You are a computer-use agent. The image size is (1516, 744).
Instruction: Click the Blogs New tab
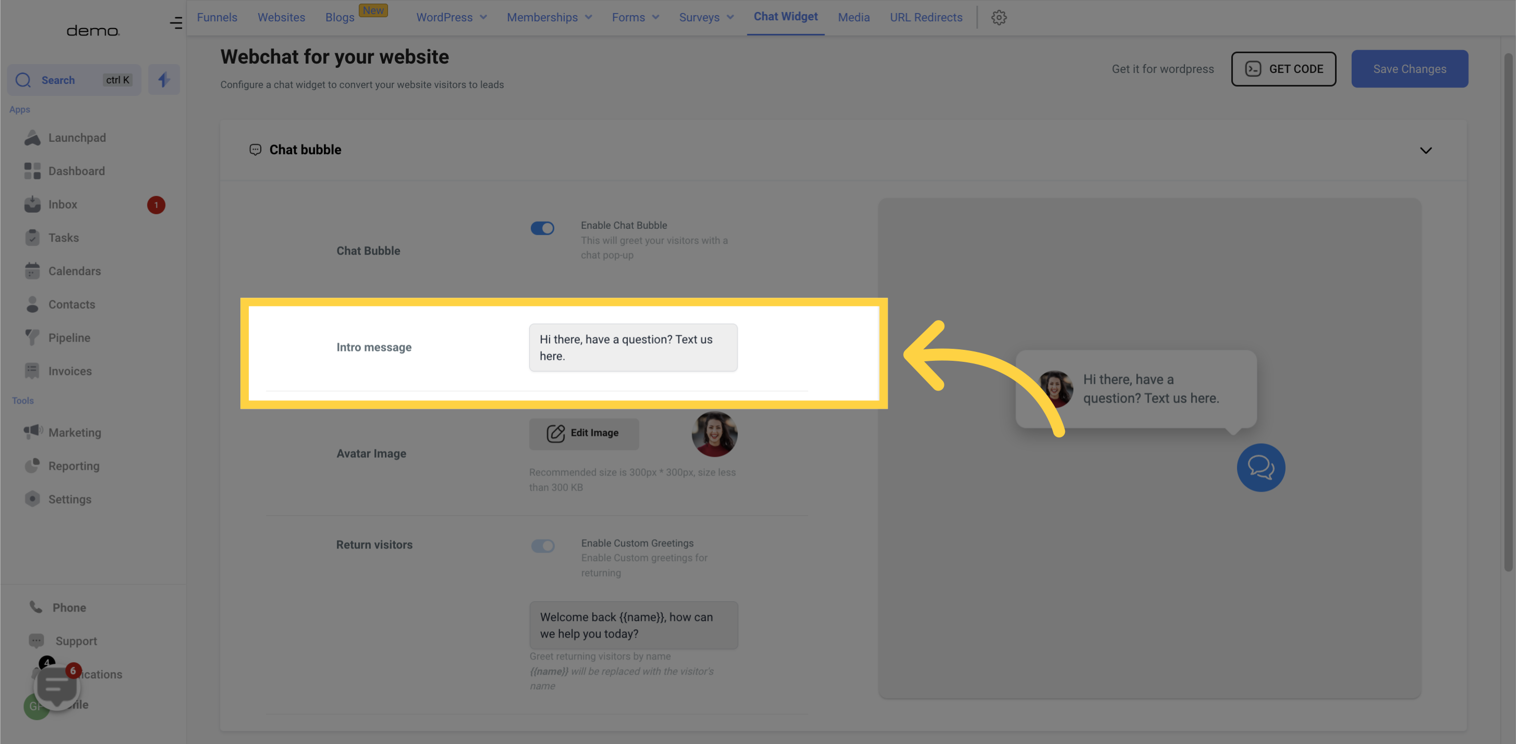click(341, 17)
